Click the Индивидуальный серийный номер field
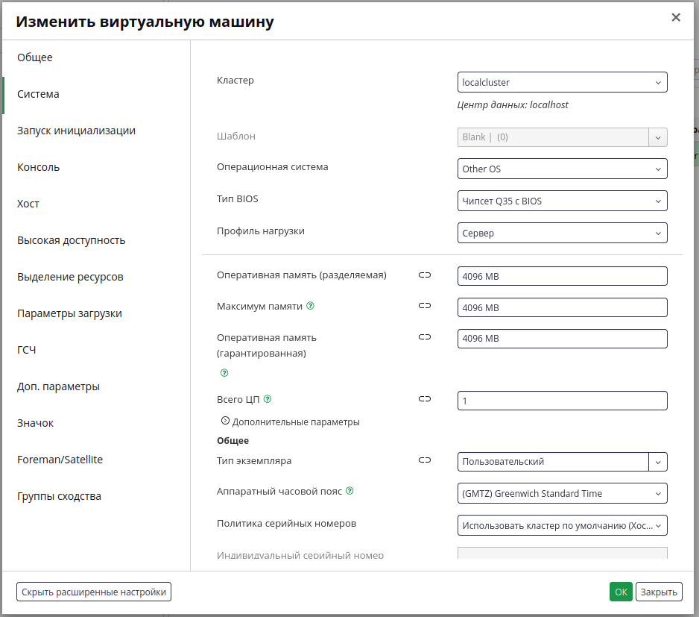Image resolution: width=699 pixels, height=617 pixels. 562,553
